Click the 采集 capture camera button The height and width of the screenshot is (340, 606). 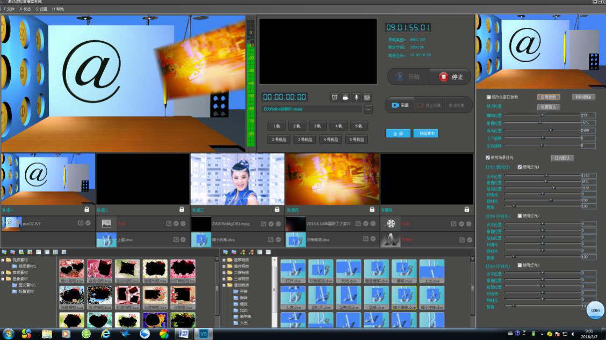400,105
